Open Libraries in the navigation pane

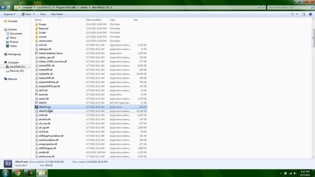tap(12, 29)
